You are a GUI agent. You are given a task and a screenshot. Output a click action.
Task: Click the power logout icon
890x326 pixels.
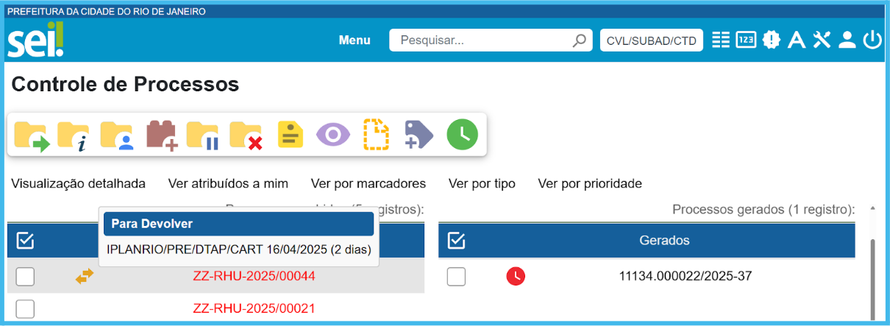click(872, 40)
